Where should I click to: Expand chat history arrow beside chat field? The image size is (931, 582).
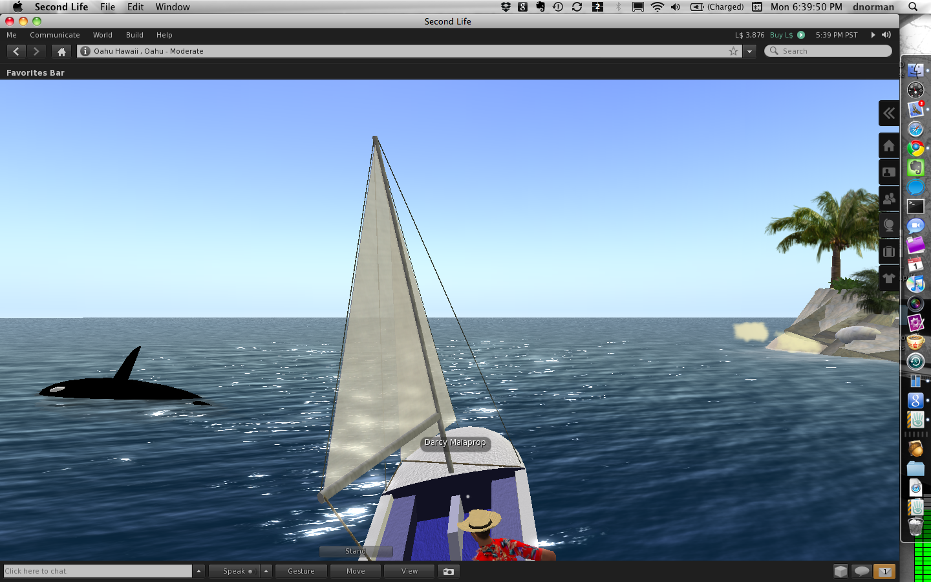(x=198, y=571)
